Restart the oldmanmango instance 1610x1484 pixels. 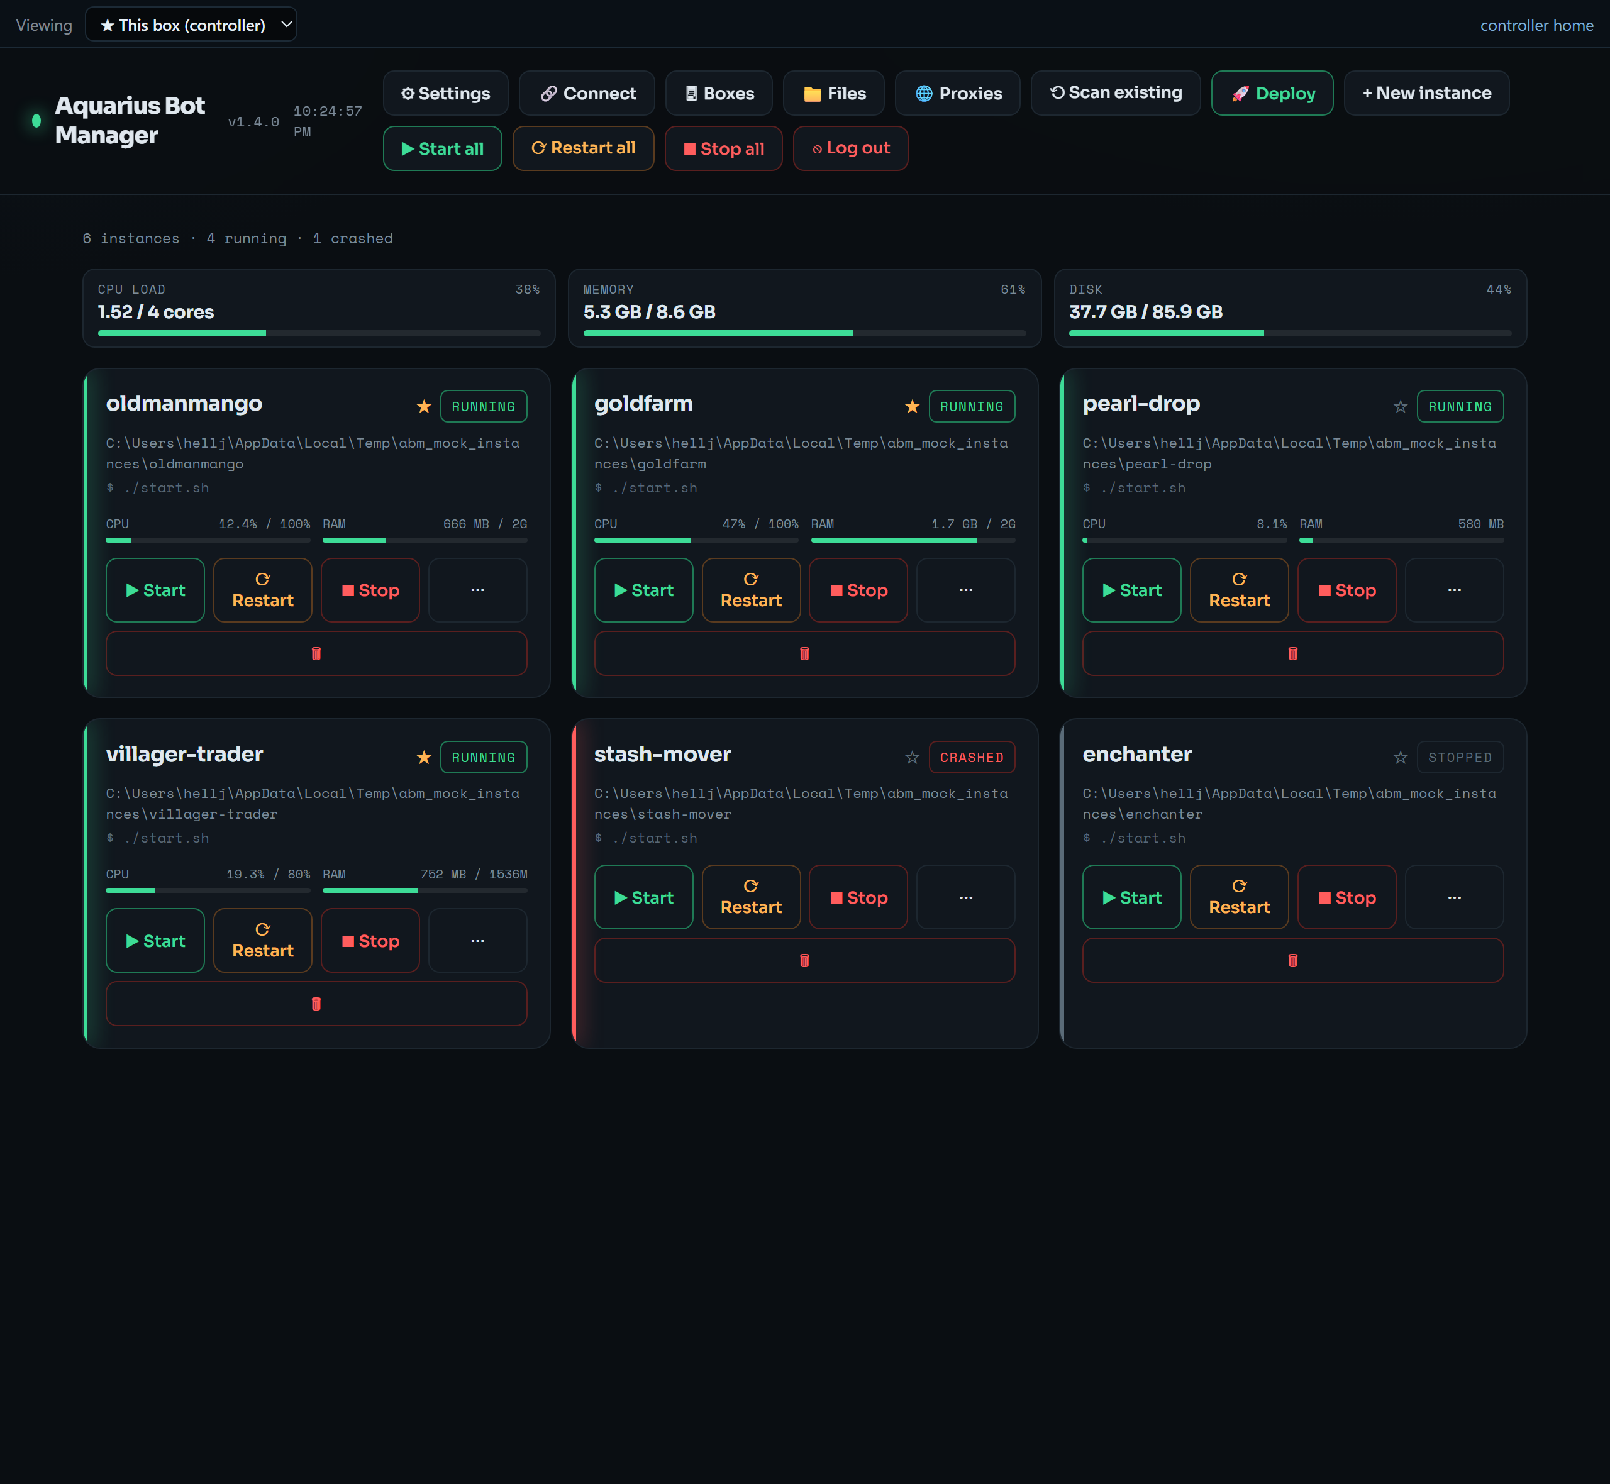(263, 590)
